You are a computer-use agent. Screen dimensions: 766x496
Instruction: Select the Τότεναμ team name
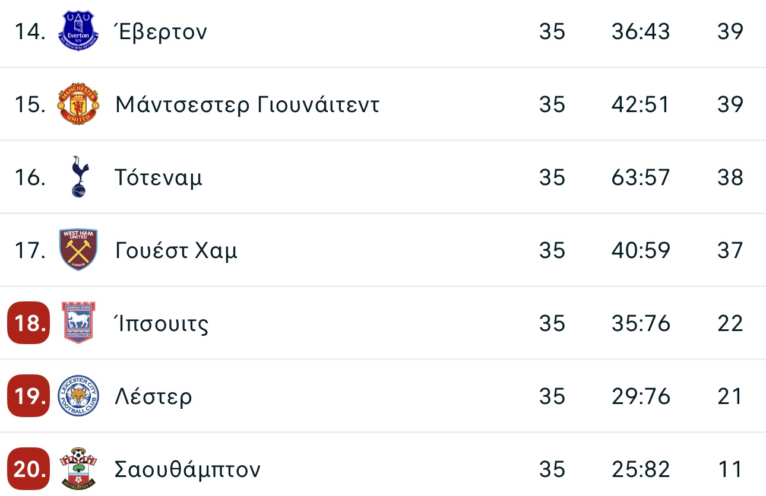pyautogui.click(x=159, y=177)
